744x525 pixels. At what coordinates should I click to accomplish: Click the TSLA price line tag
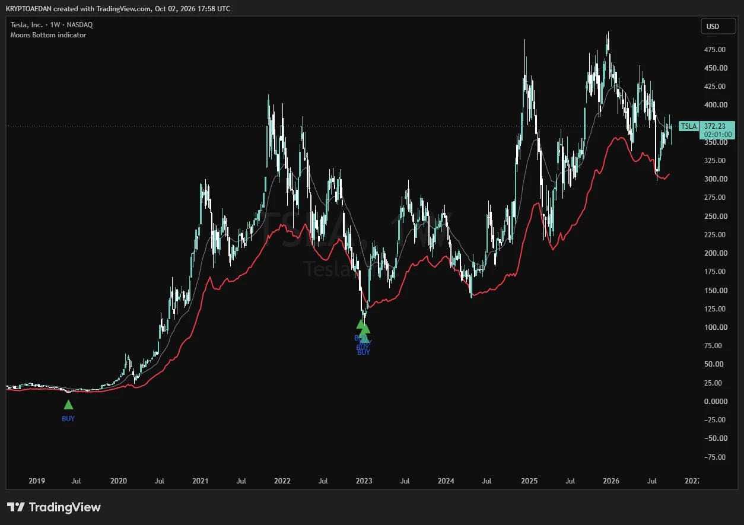pyautogui.click(x=688, y=126)
